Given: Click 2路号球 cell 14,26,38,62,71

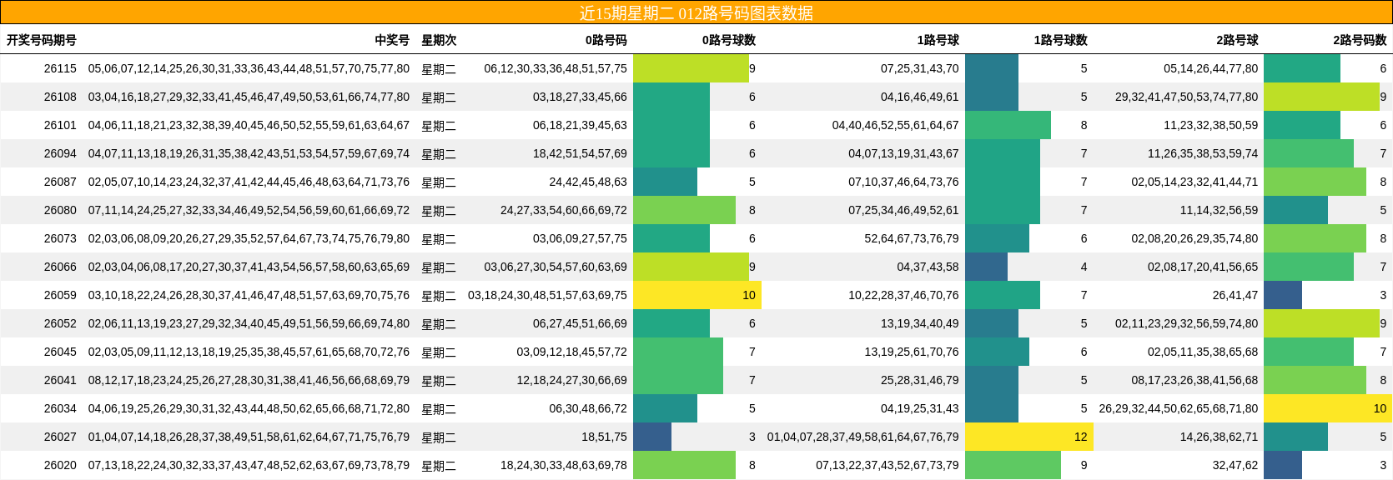Looking at the screenshot, I should [x=1220, y=437].
